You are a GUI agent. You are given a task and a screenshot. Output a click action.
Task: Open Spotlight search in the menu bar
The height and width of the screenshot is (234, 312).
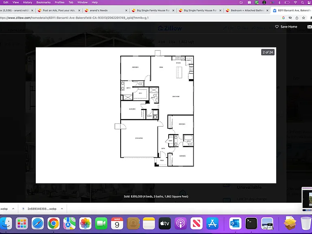coord(302,2)
